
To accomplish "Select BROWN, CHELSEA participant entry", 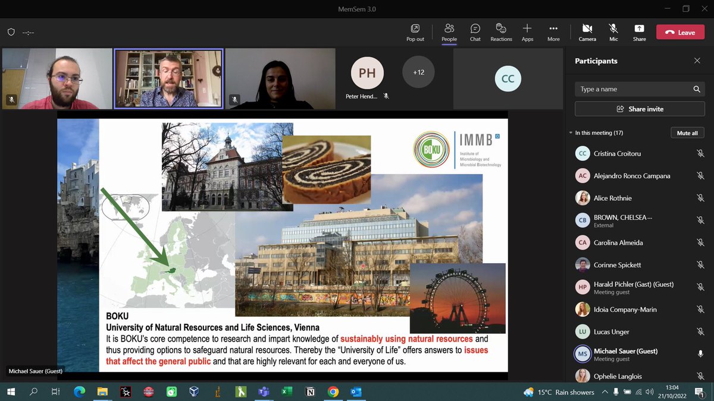I will click(x=640, y=220).
